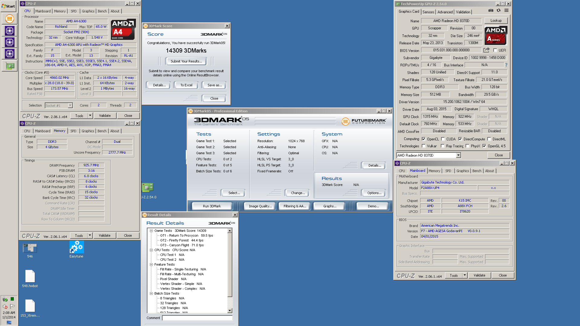Open SPD tab in CPU-Z CPU window
Viewport: 580px width, 326px height.
(74, 11)
